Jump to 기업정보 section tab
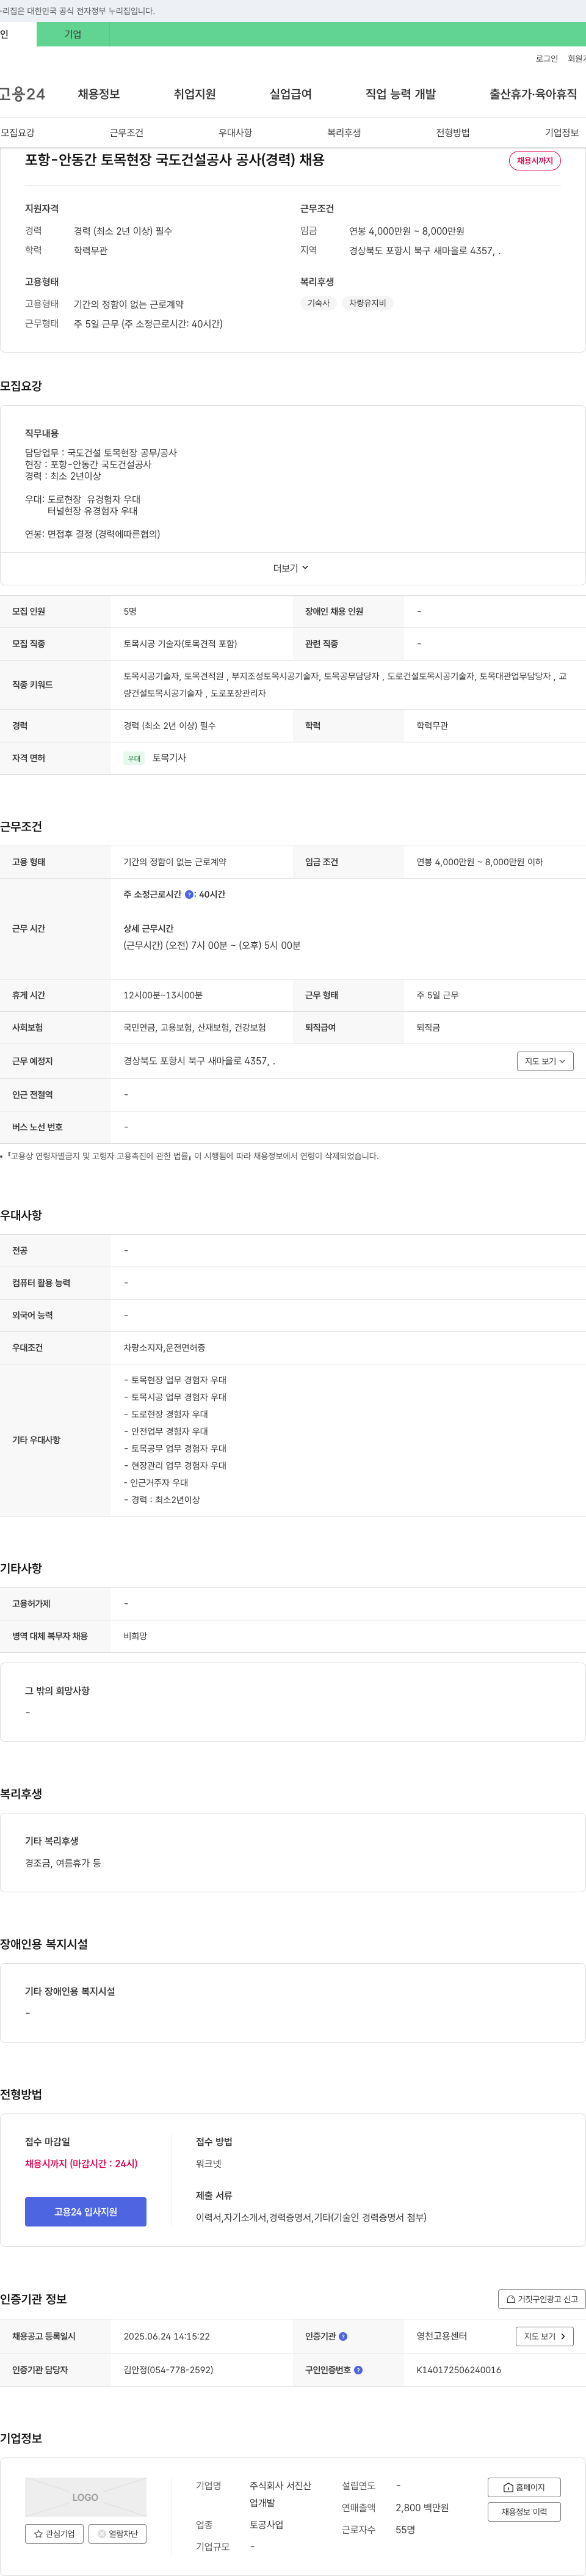 tap(562, 133)
